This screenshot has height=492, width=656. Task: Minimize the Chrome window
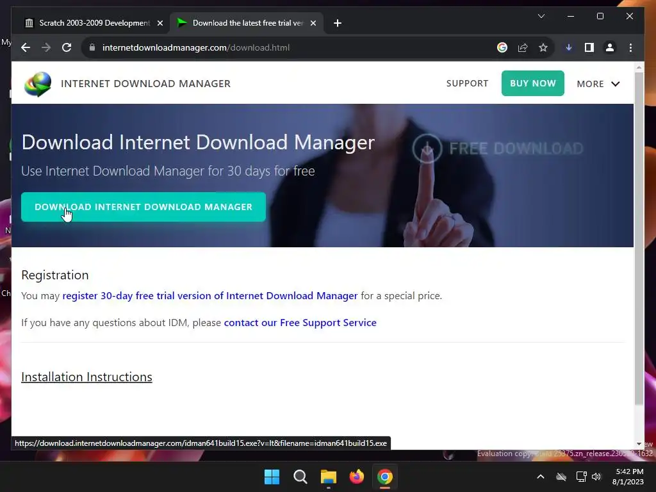(571, 16)
